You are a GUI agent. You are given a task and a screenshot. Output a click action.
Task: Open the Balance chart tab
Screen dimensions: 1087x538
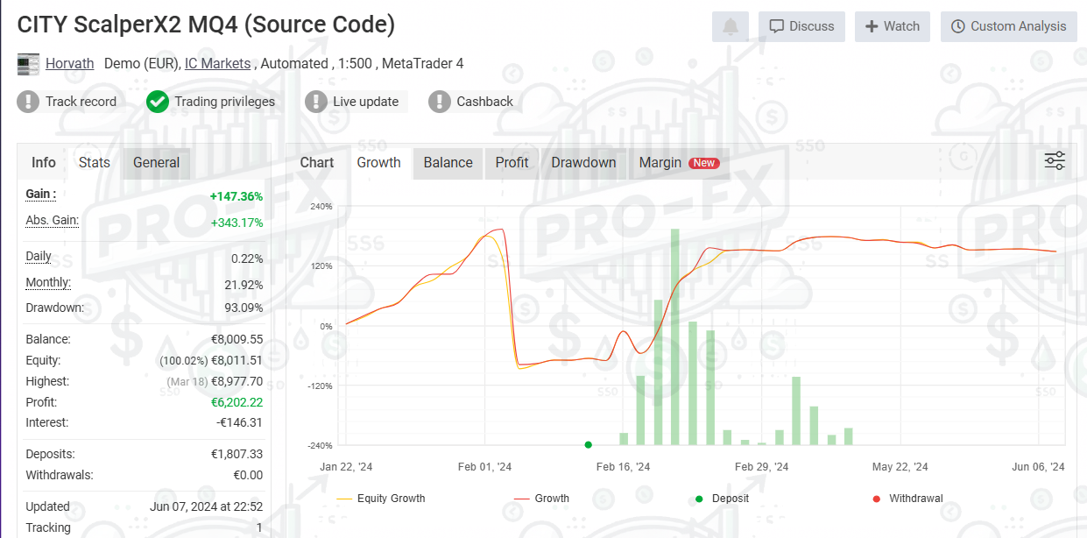click(x=448, y=162)
